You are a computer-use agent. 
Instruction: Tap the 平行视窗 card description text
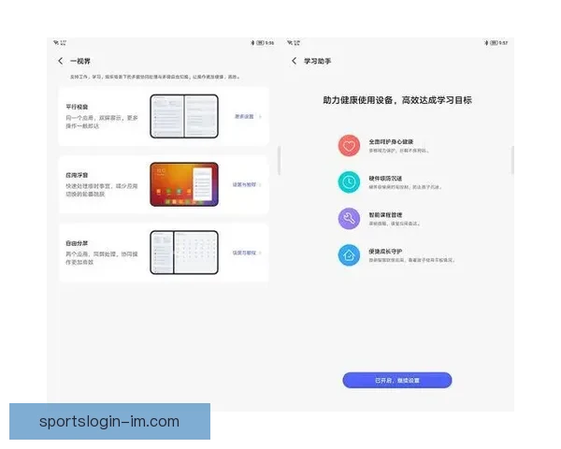point(102,122)
